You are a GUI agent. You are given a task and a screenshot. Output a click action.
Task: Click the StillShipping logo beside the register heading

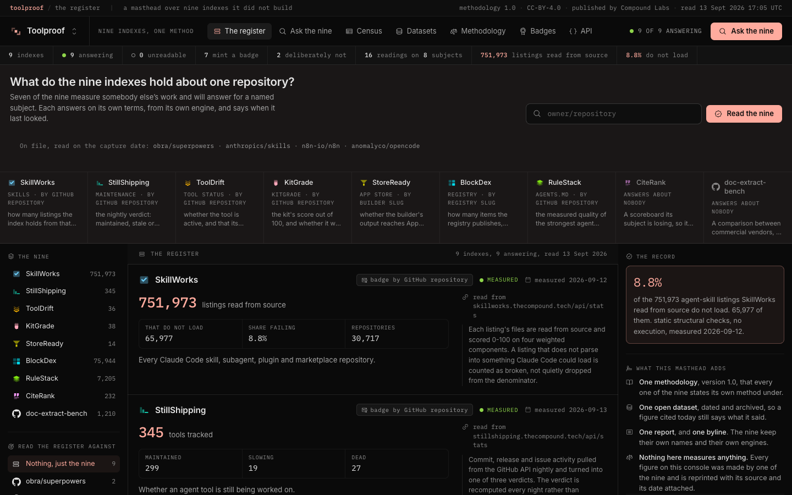144,410
